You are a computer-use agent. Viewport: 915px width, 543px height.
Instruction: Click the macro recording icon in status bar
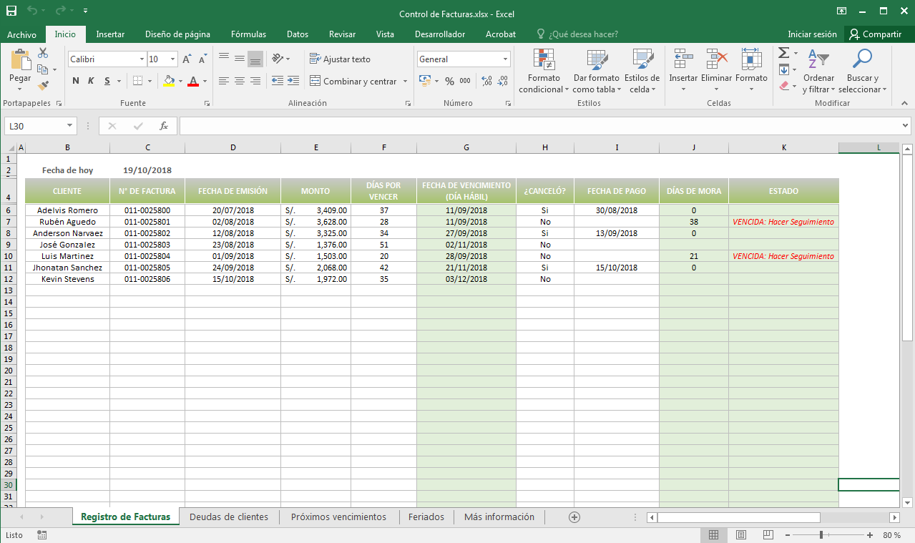(41, 535)
